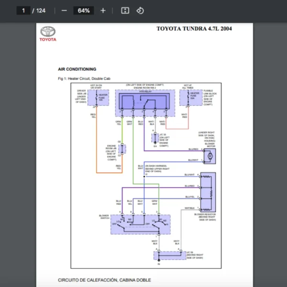Select the page number input field
The image size is (287, 287).
(x=23, y=11)
